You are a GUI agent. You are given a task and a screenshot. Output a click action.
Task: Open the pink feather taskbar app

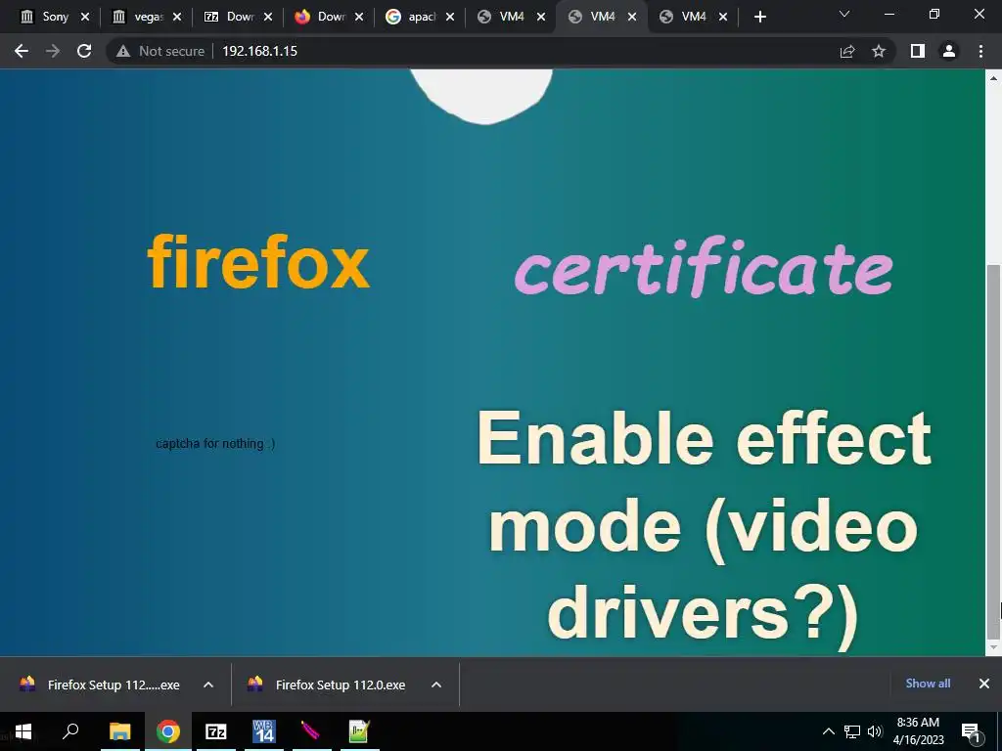(311, 731)
